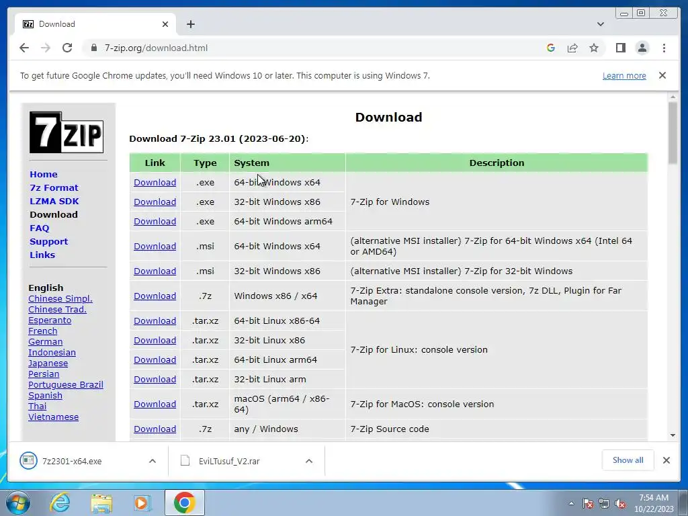Close the downloads shelf
This screenshot has height=516, width=688.
pos(666,460)
